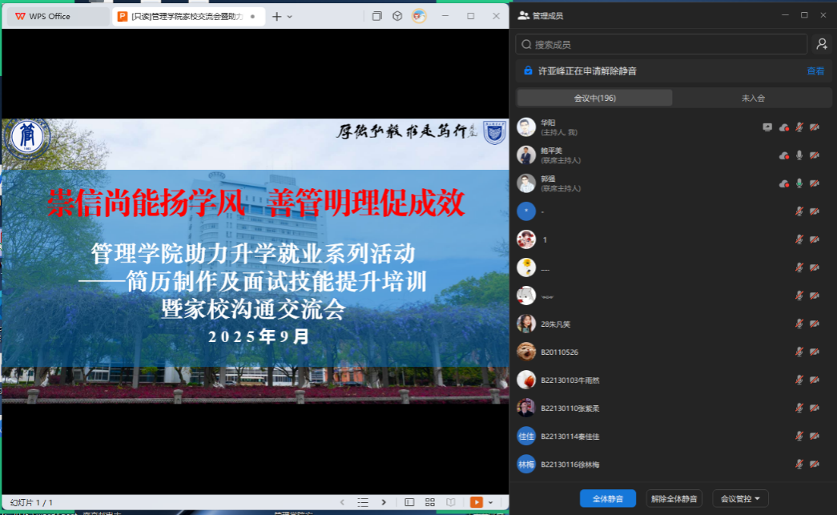Start slideshow with the orange play button
The image size is (837, 515).
pos(477,502)
